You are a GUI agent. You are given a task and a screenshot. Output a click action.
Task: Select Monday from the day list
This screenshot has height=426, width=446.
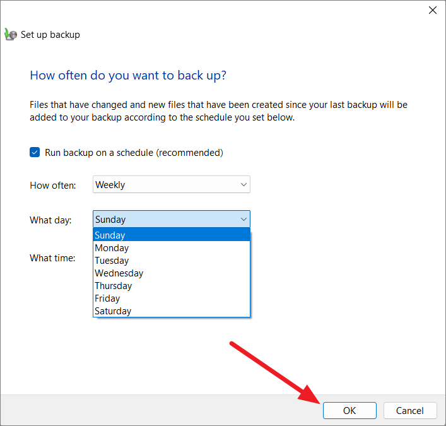coord(172,248)
